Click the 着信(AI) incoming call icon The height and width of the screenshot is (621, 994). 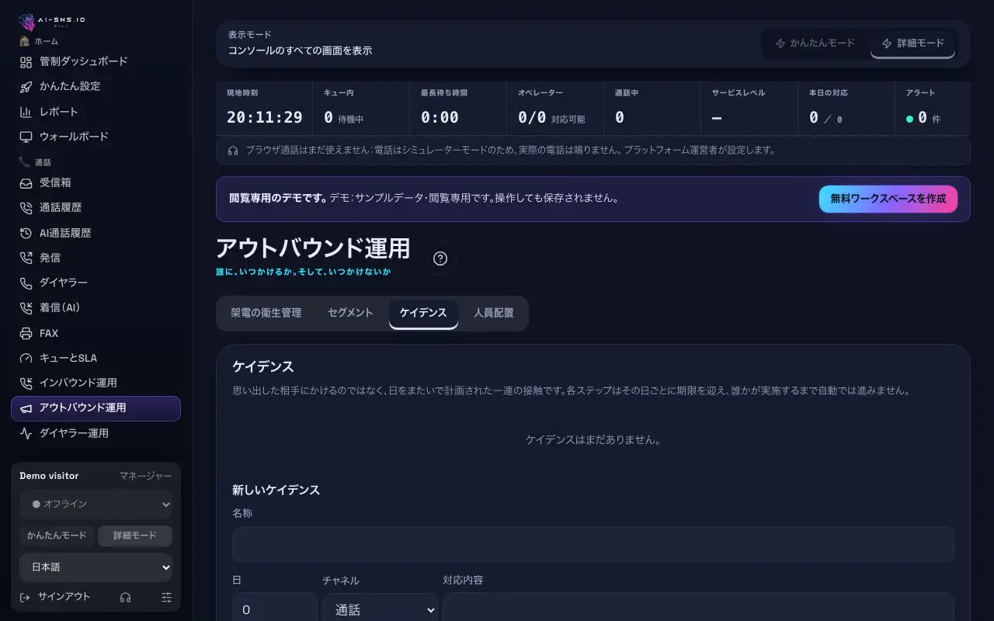[x=26, y=307]
